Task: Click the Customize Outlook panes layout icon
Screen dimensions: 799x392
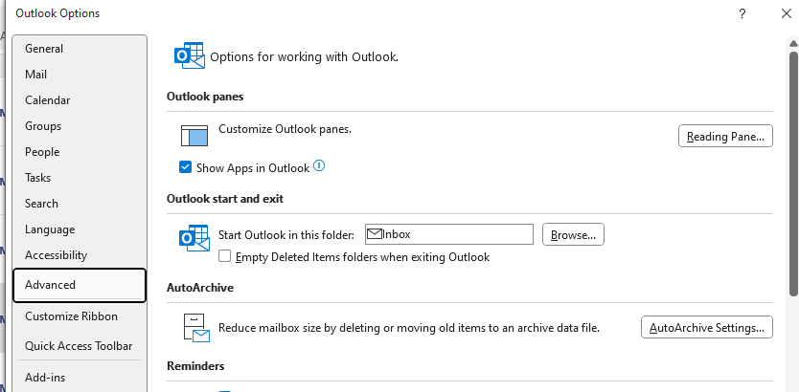Action: [x=194, y=136]
